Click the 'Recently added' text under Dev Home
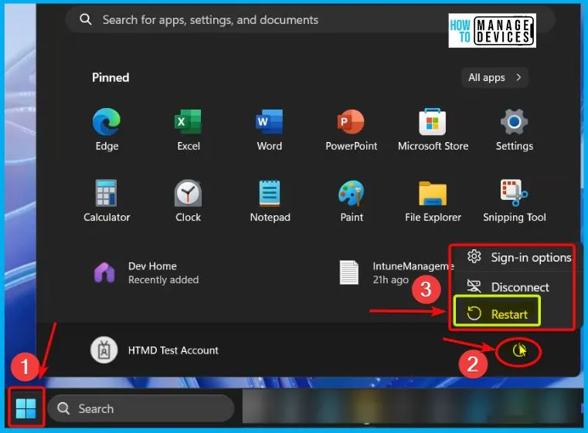This screenshot has height=433, width=588. click(164, 280)
